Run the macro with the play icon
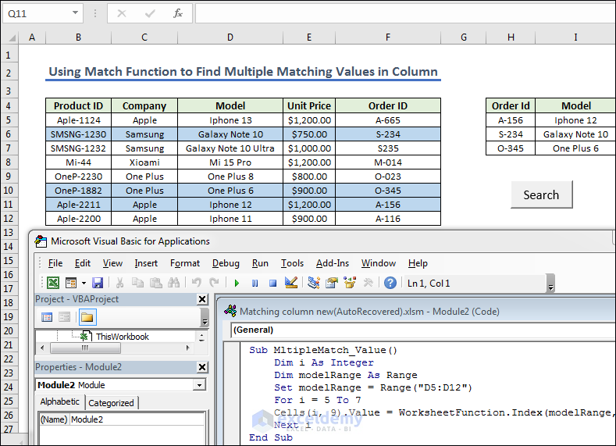Viewport: 616px width, 446px height. point(236,283)
